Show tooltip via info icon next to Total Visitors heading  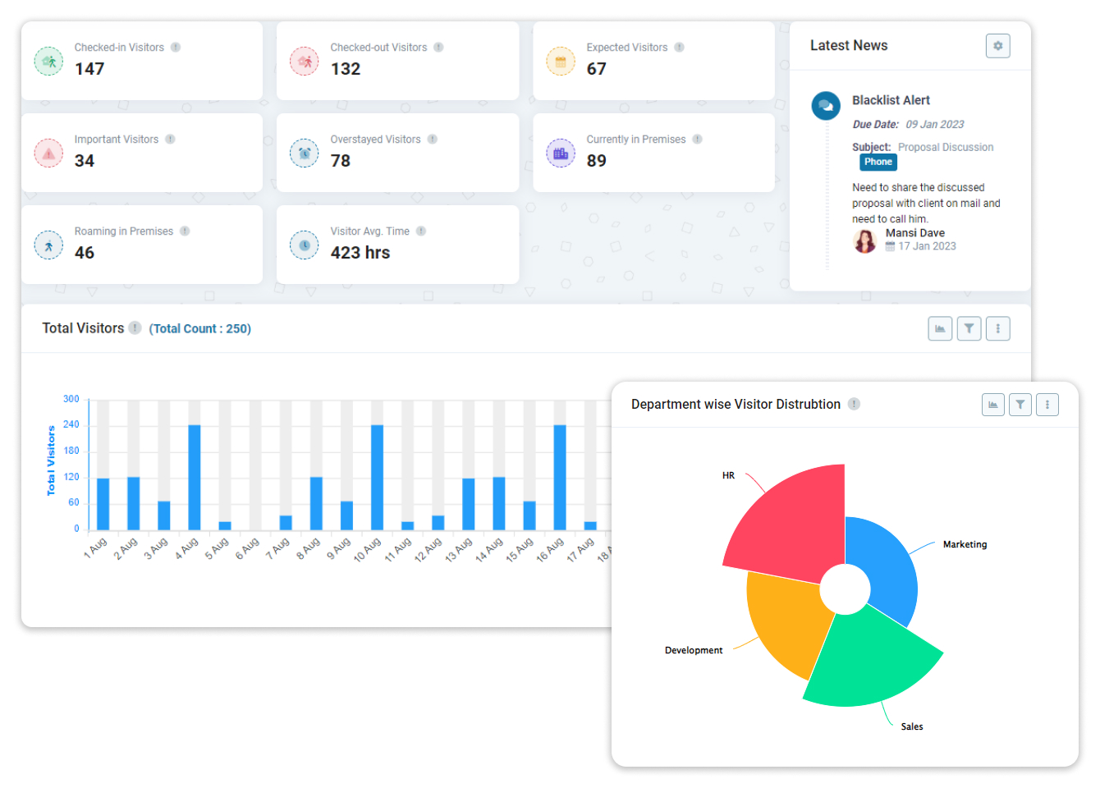(134, 328)
